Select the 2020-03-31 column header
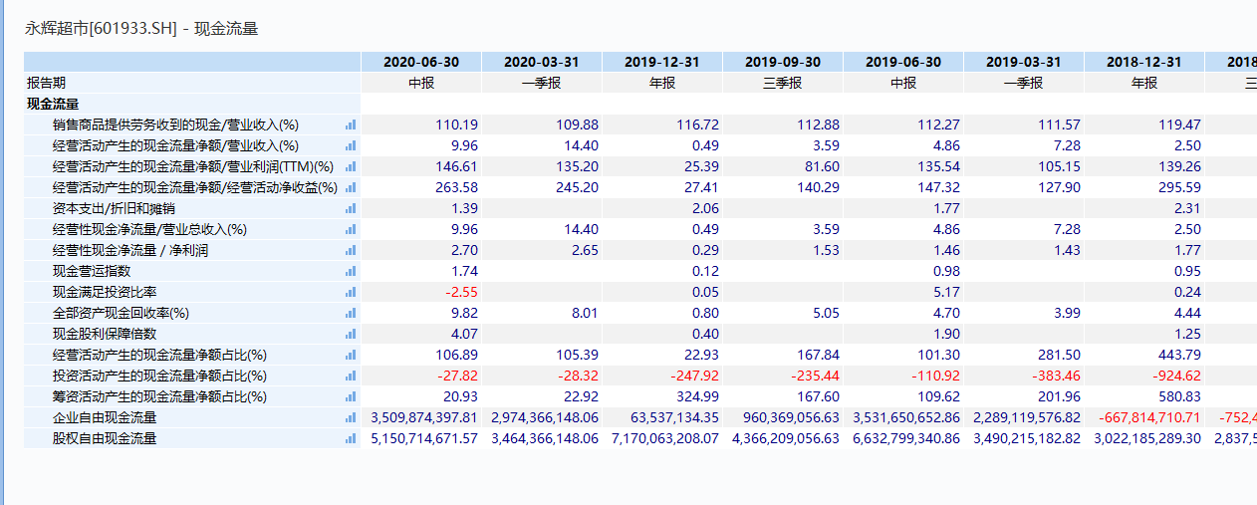1257x505 pixels. [542, 62]
